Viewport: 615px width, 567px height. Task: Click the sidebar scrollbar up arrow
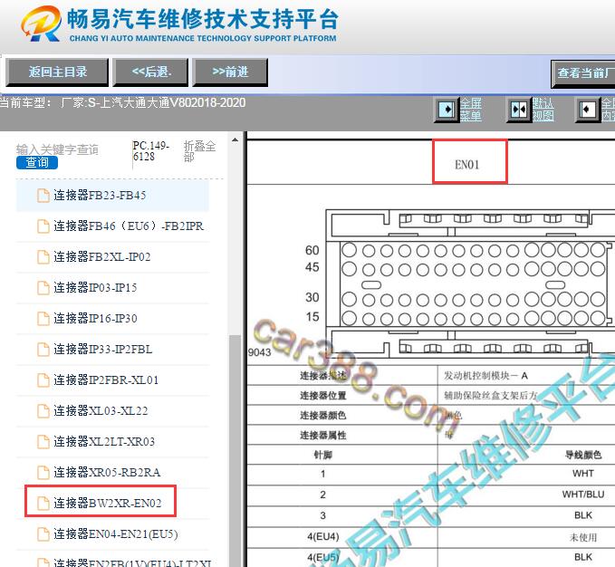pyautogui.click(x=235, y=140)
